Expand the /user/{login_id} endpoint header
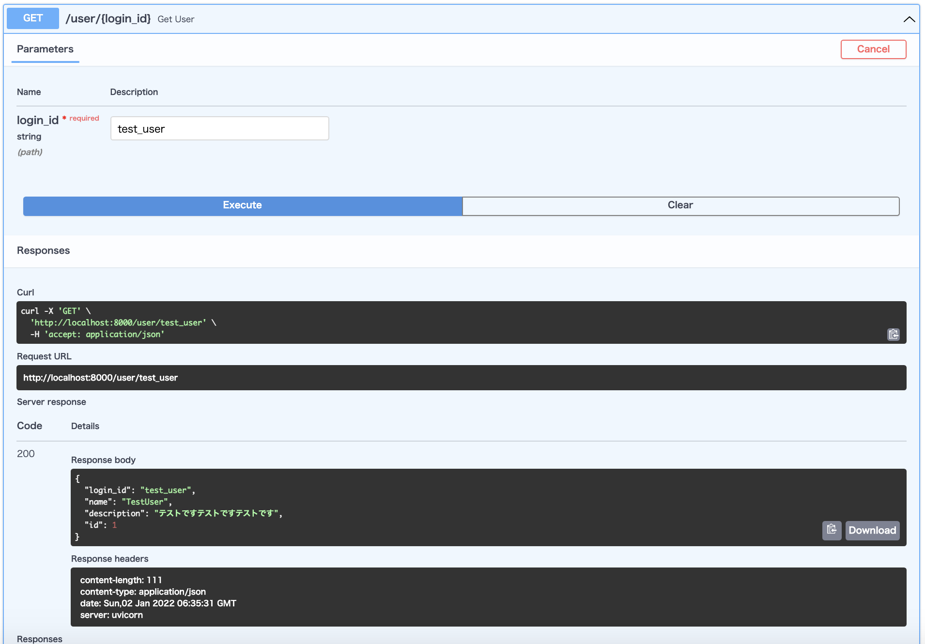Screen dimensions: 925x644 click(108, 19)
